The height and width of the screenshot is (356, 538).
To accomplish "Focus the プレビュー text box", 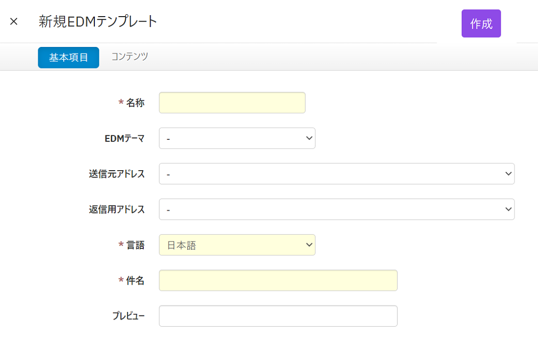I will point(278,316).
